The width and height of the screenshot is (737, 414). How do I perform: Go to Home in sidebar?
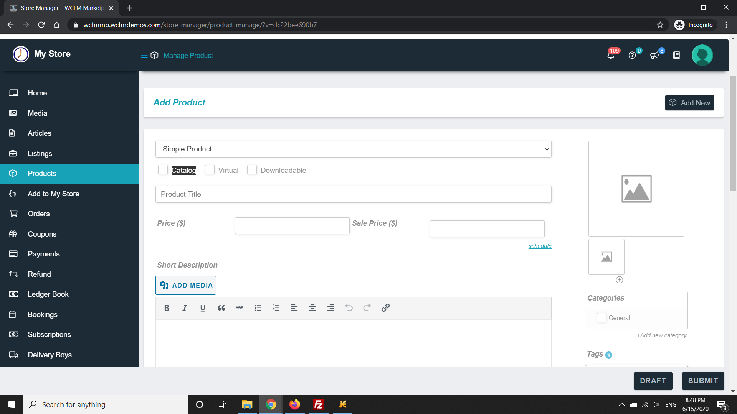[x=69, y=93]
